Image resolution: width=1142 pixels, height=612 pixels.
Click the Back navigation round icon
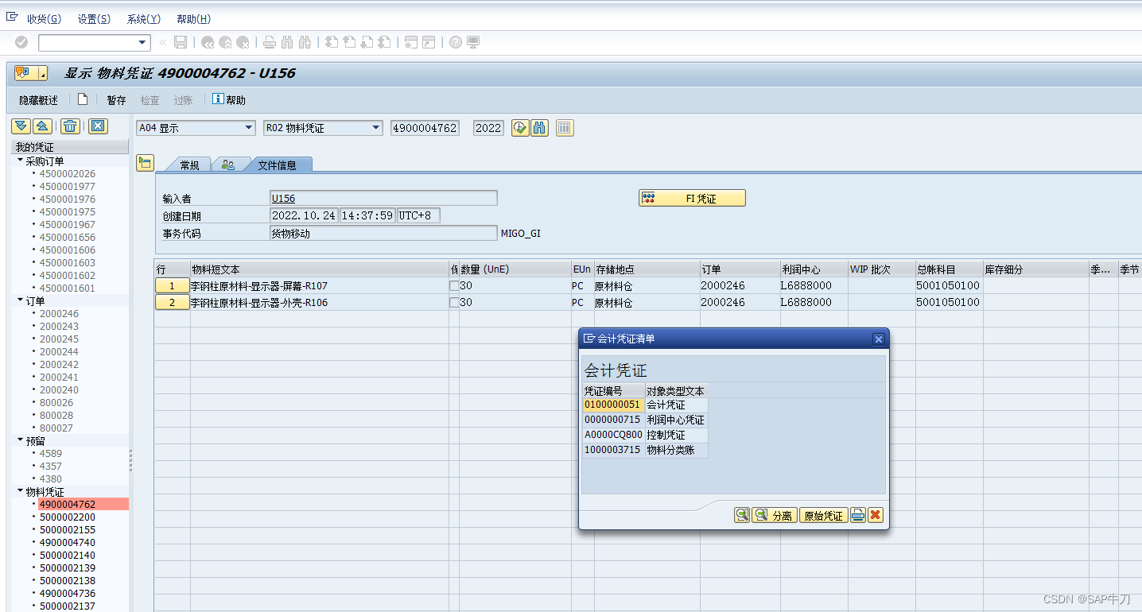pyautogui.click(x=208, y=42)
